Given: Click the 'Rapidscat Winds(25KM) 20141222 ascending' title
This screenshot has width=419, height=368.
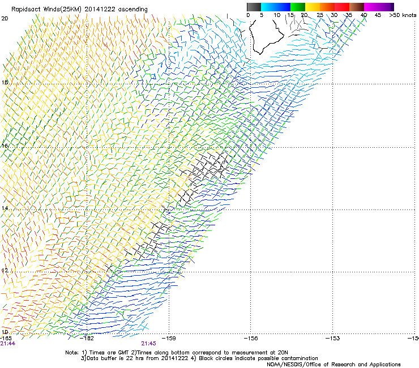Looking at the screenshot, I should (x=79, y=10).
